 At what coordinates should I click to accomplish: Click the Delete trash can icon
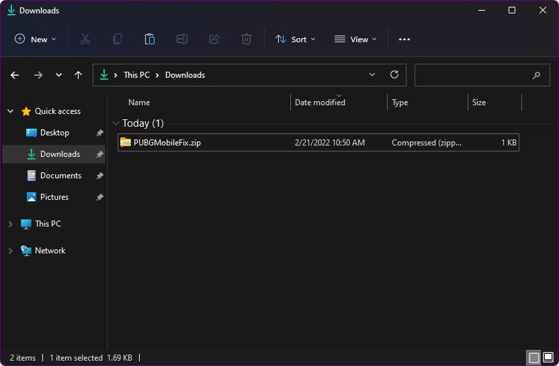tap(247, 40)
